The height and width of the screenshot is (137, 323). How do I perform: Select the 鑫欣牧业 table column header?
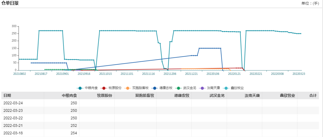point(287,95)
